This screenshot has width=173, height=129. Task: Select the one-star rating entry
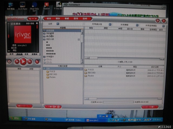point(47,42)
